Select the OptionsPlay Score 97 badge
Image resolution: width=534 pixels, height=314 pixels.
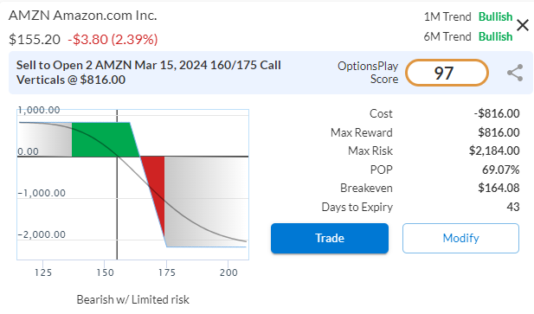click(x=447, y=73)
